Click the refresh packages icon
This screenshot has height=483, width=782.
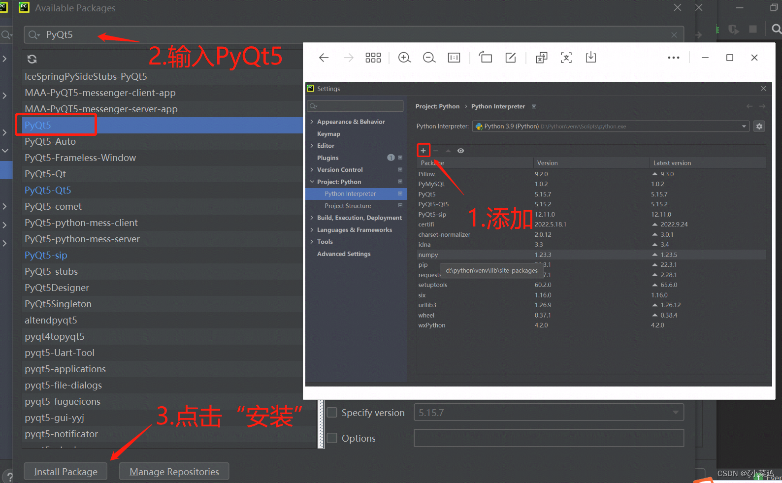pyautogui.click(x=32, y=59)
